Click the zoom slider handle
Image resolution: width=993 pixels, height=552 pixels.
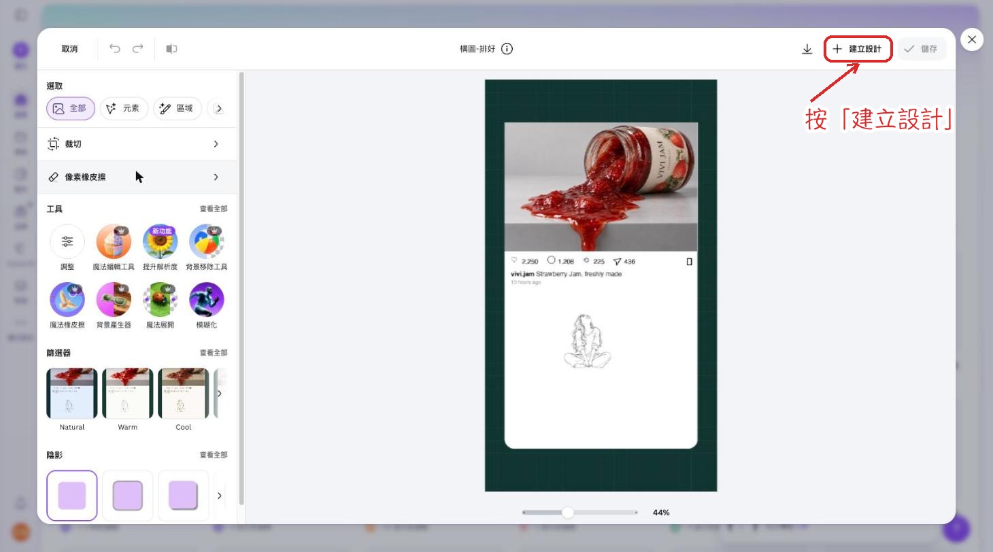(568, 513)
